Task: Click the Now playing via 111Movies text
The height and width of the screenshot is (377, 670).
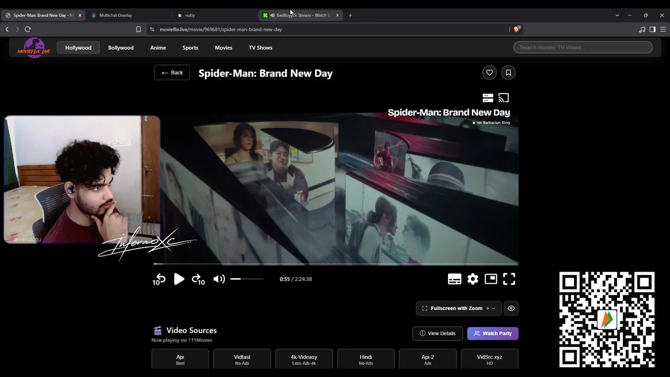Action: point(182,340)
